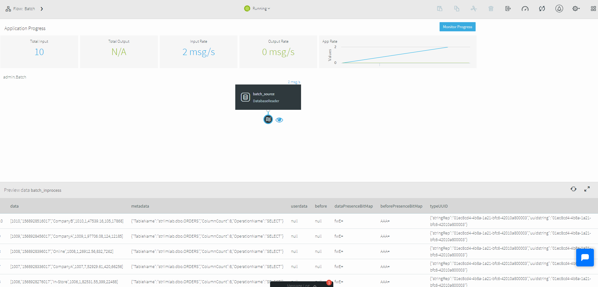Click the Input Rate 2 msg/s value

(x=199, y=52)
